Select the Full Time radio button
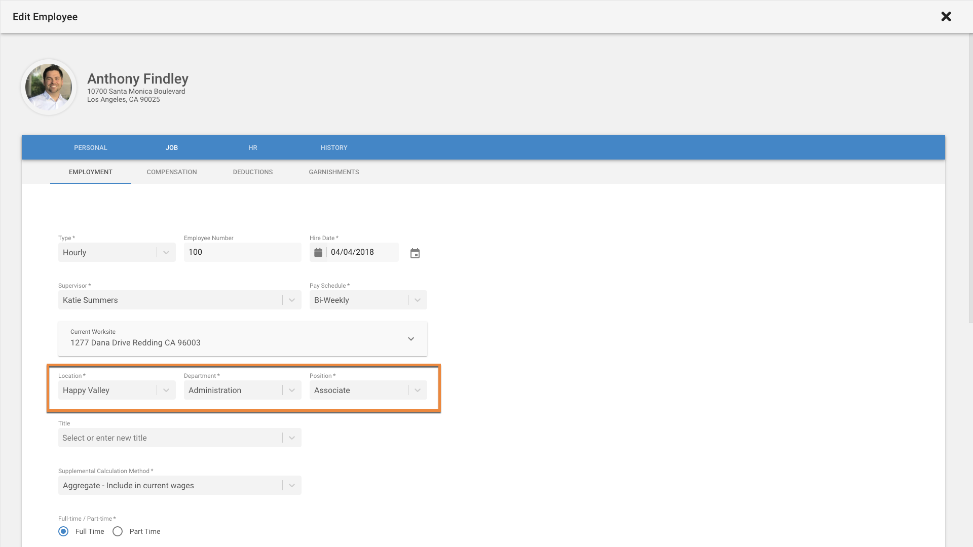This screenshot has height=547, width=973. (63, 531)
